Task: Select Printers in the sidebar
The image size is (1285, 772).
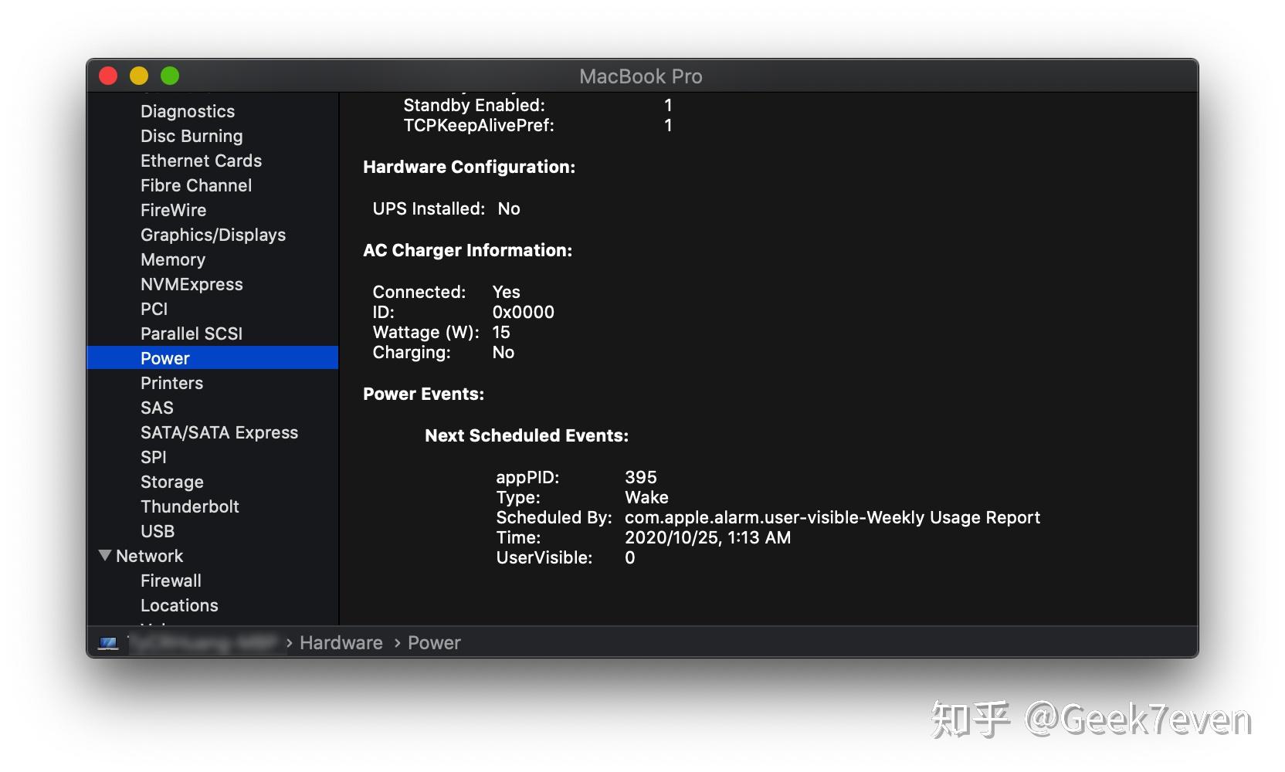Action: (x=171, y=383)
